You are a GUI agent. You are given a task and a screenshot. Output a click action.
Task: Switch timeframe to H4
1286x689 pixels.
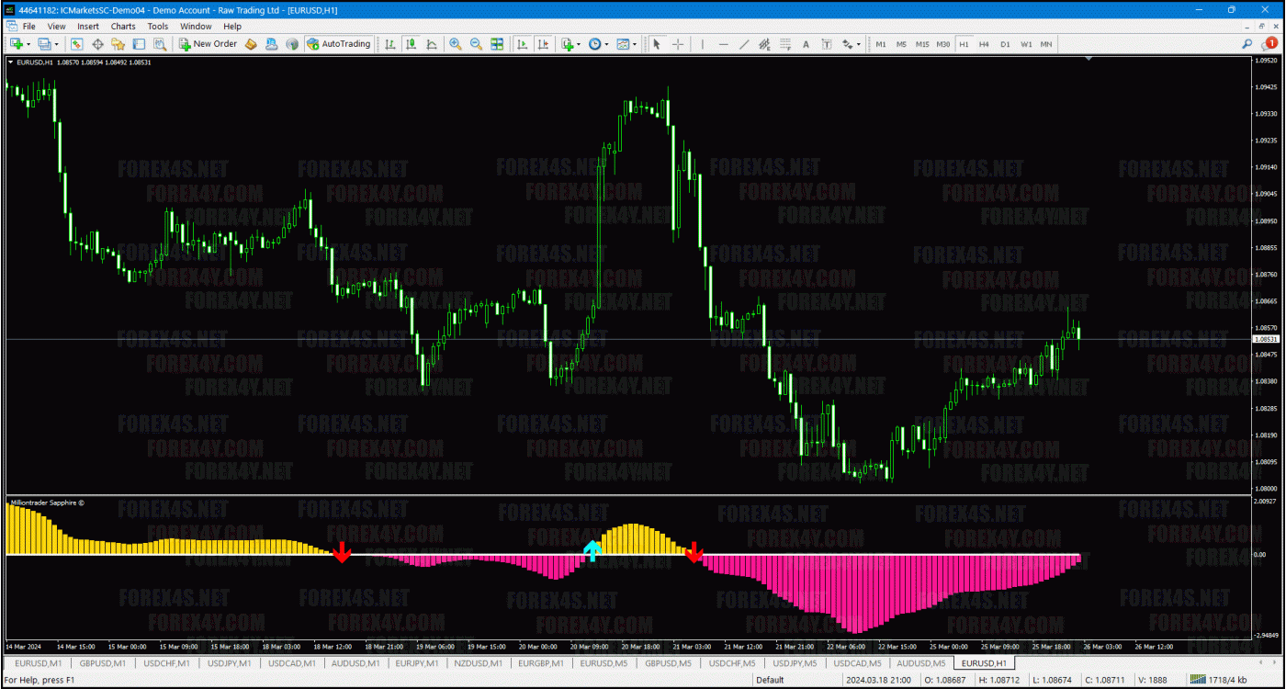[983, 43]
